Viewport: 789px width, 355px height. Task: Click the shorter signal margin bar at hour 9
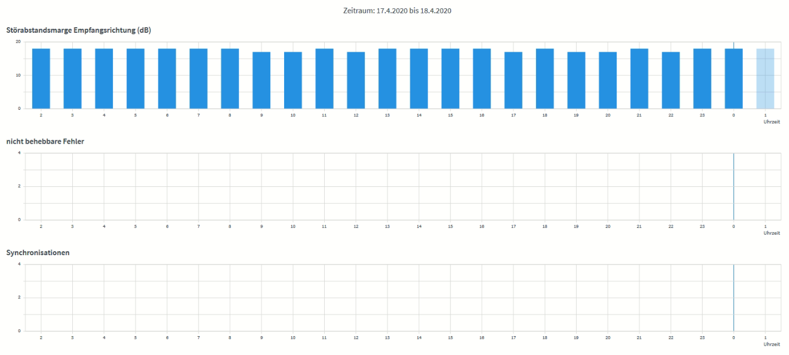261,80
